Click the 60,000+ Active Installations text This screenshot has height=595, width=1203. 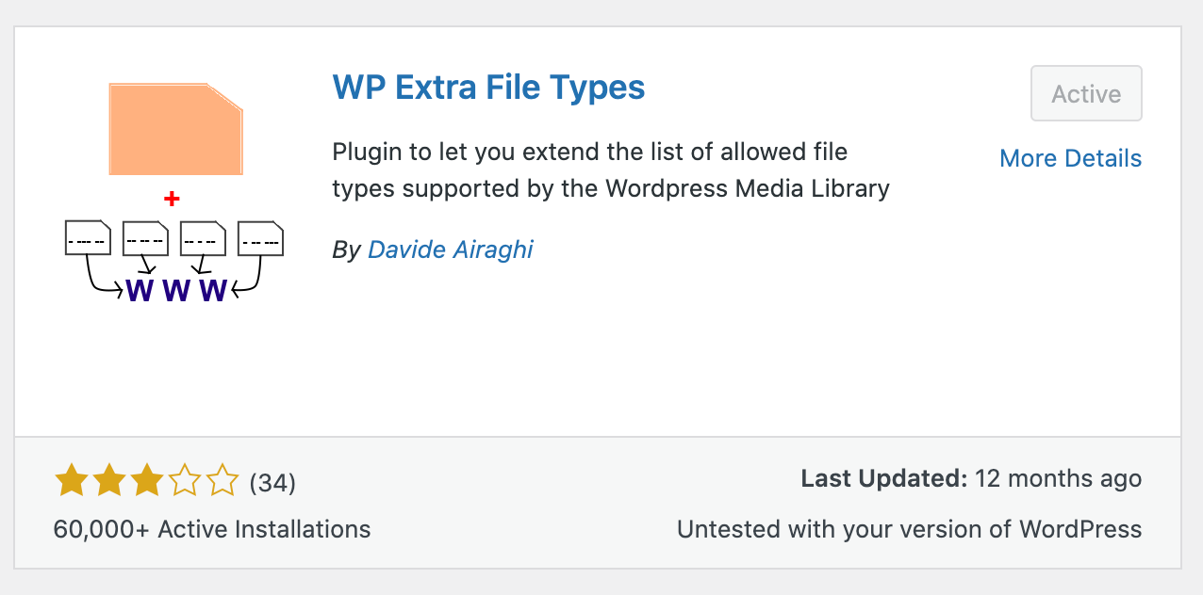[212, 529]
